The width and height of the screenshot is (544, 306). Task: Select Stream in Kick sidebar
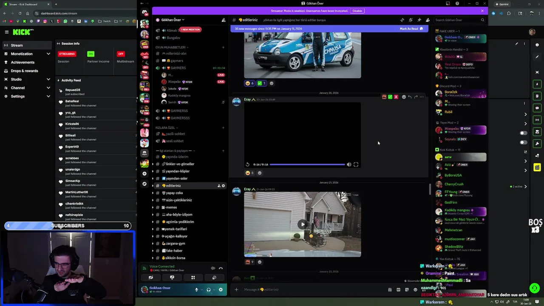(x=27, y=45)
